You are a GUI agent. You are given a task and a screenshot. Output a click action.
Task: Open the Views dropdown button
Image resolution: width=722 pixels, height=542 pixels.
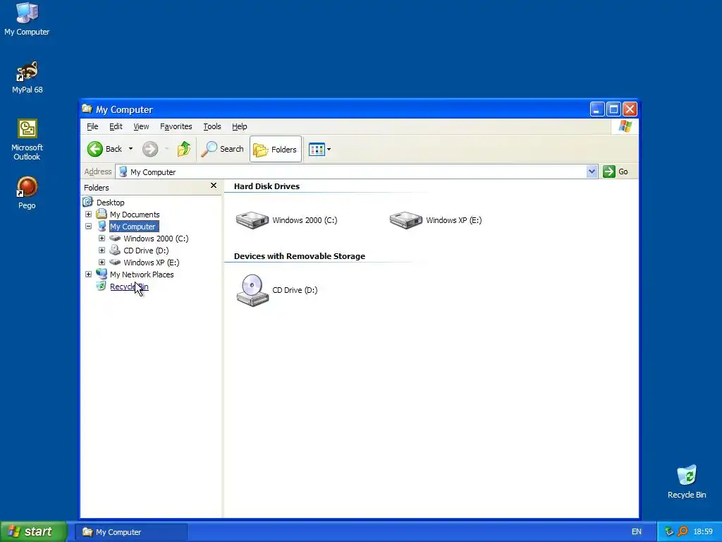(x=319, y=150)
